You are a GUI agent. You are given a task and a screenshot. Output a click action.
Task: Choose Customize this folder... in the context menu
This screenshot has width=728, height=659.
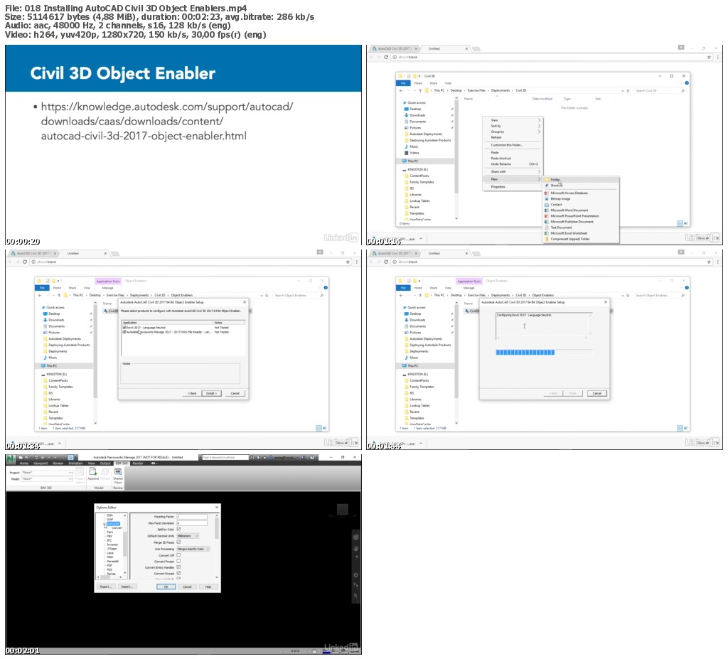[x=512, y=145]
